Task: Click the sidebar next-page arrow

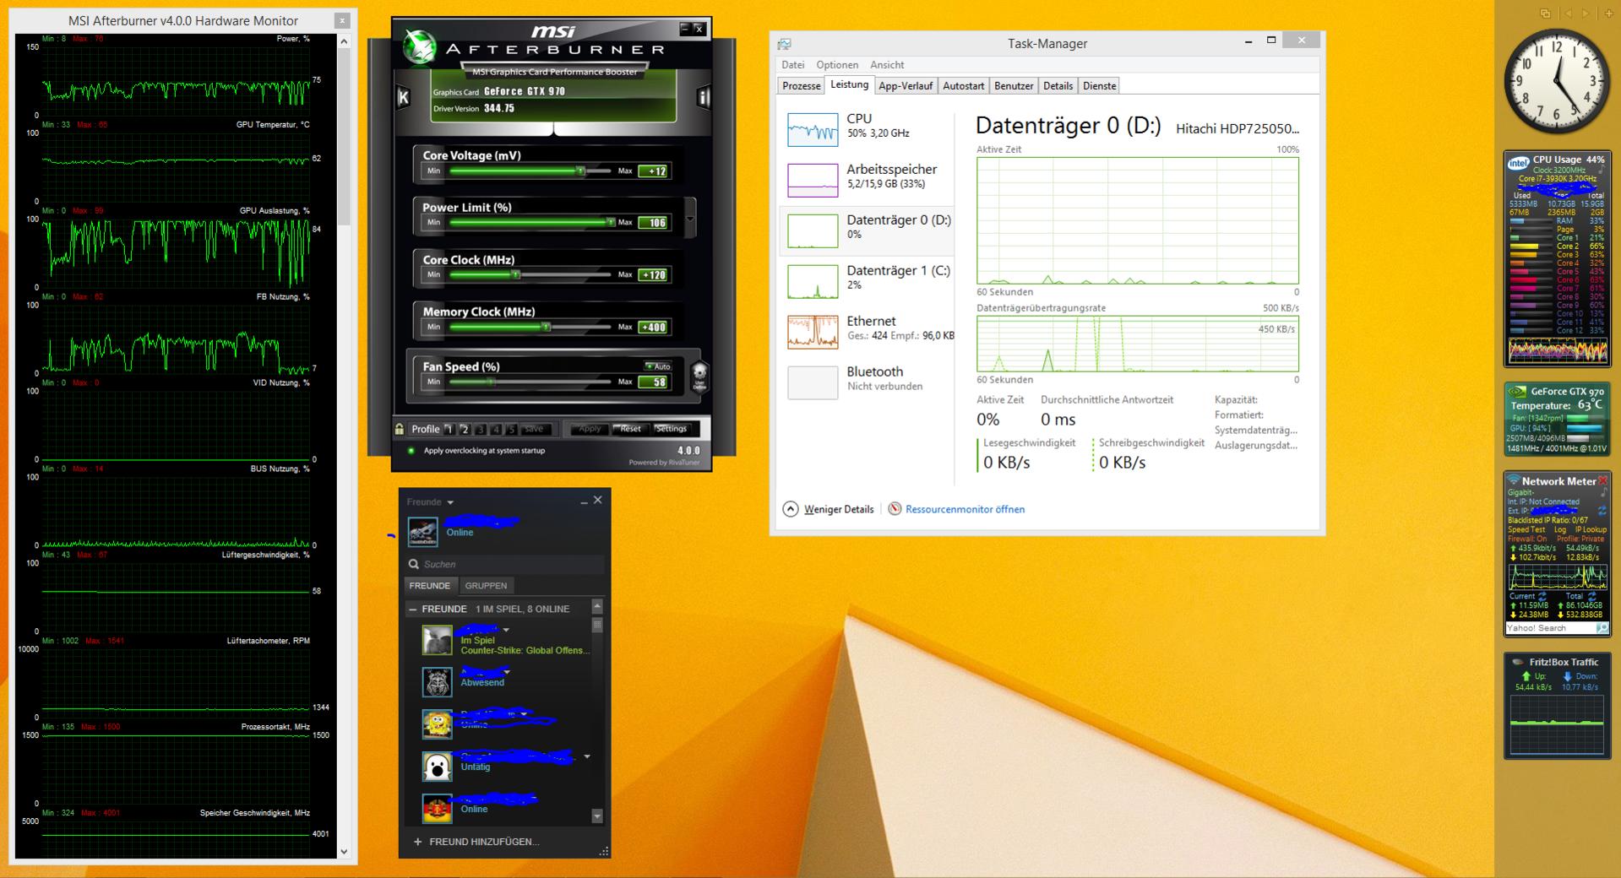Action: tap(1586, 14)
